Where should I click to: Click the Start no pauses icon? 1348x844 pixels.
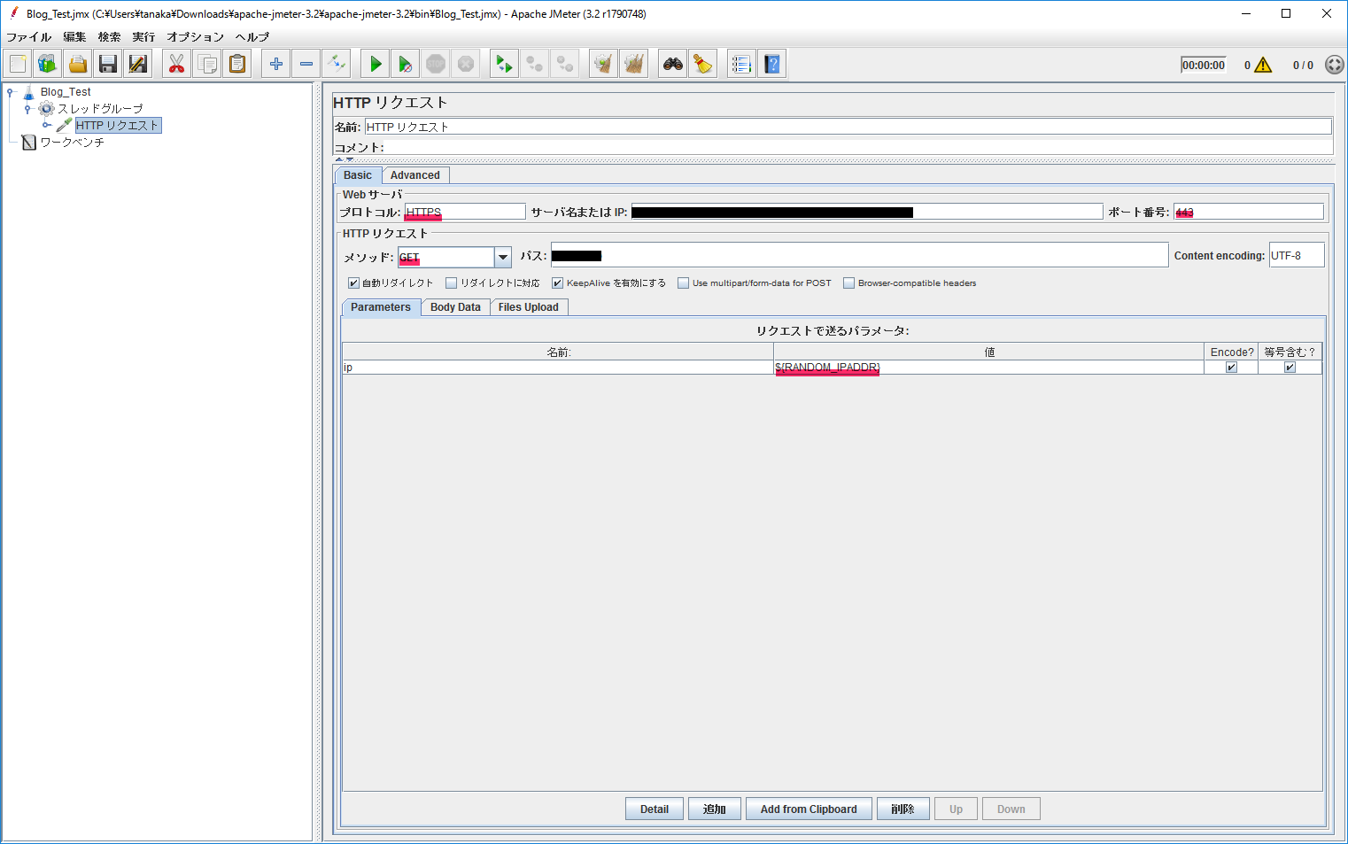pos(406,64)
